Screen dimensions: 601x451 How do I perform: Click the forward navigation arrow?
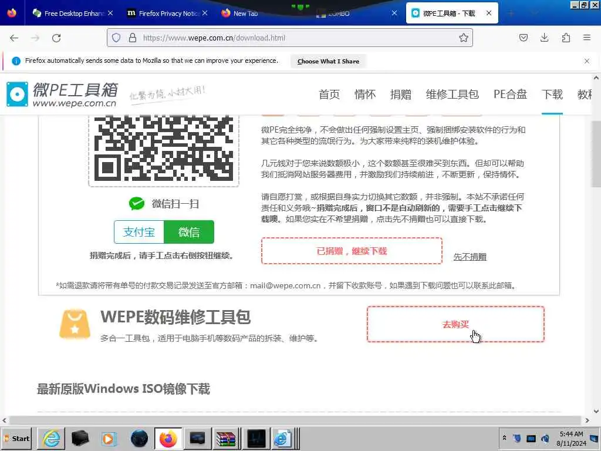point(35,38)
